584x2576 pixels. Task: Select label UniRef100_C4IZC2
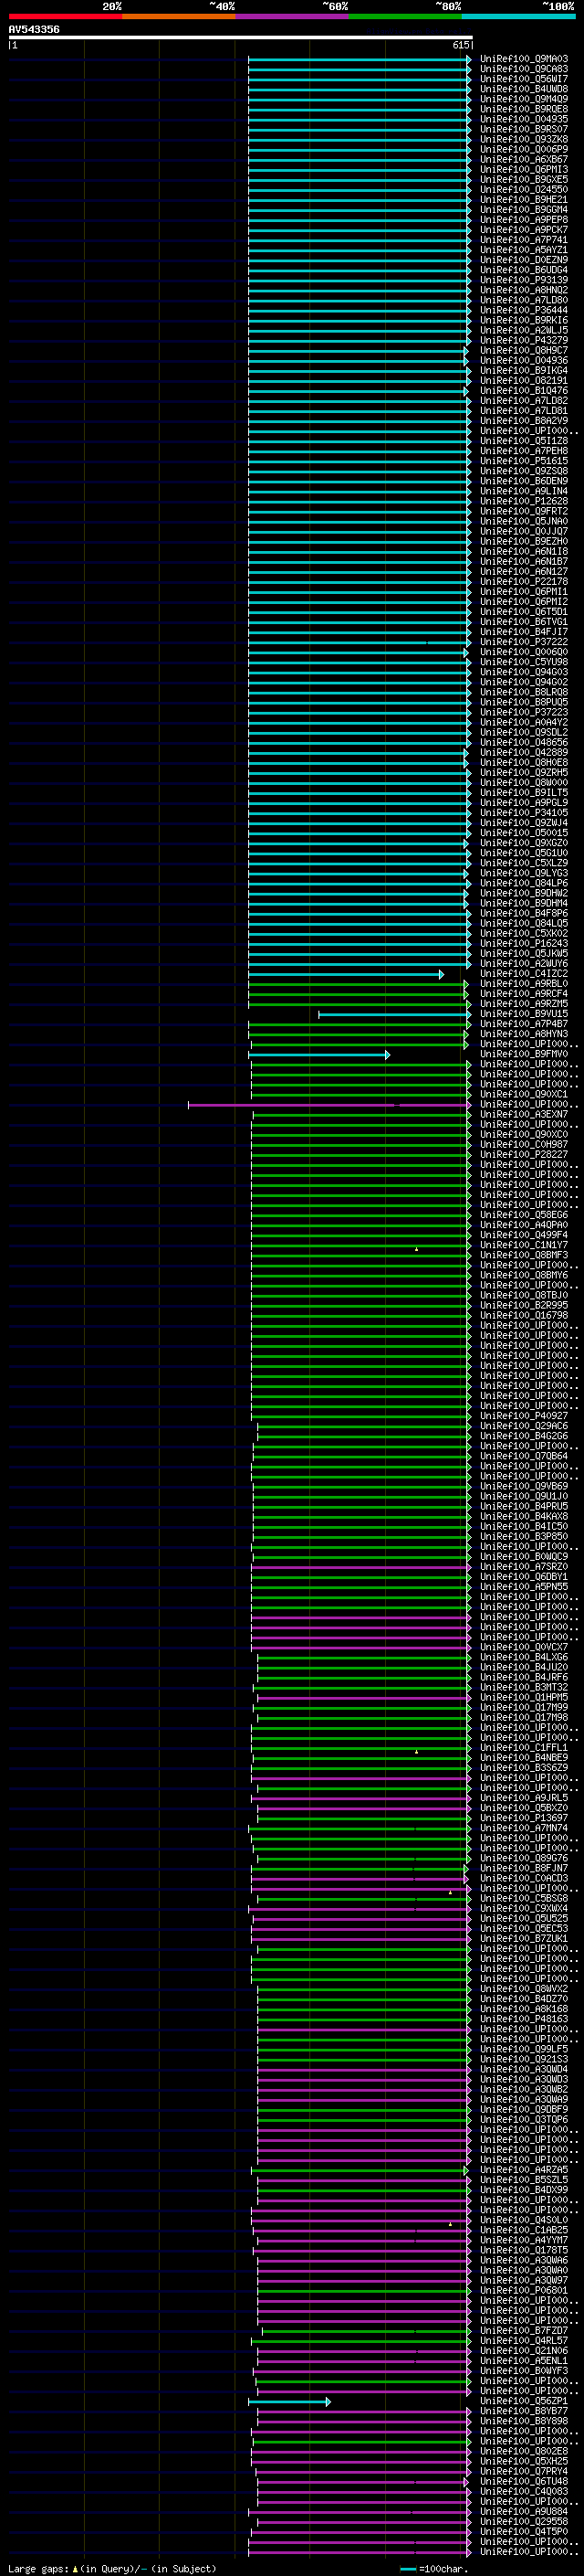[524, 973]
